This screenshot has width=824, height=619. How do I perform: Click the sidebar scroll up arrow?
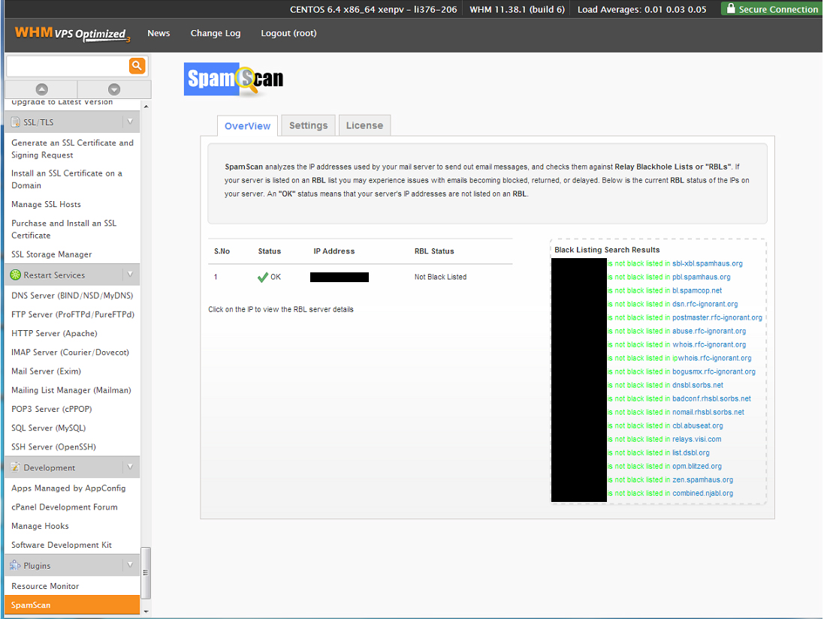146,106
